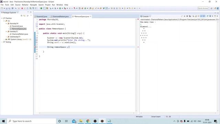Open the External Tools dropdown arrow
This screenshot has height=124, width=220.
click(x=67, y=8)
